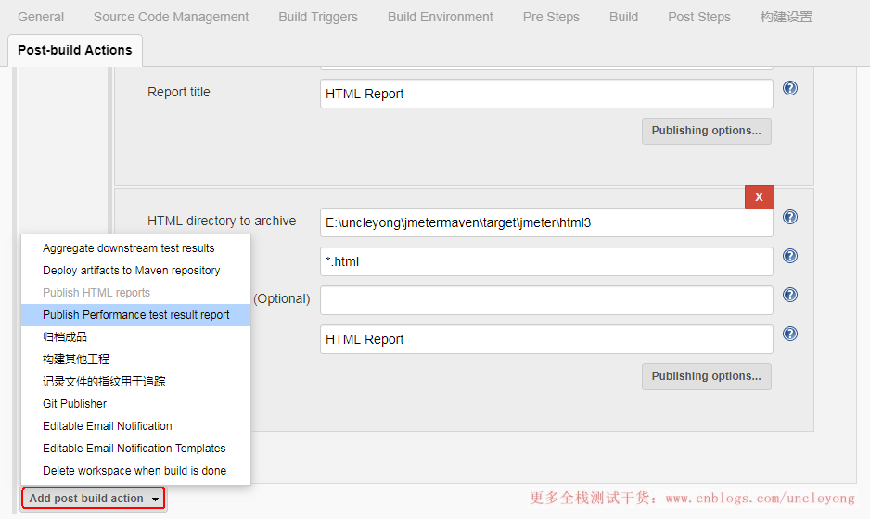Pick Delete workspace when build is done
Viewport: 870px width, 519px height.
134,471
